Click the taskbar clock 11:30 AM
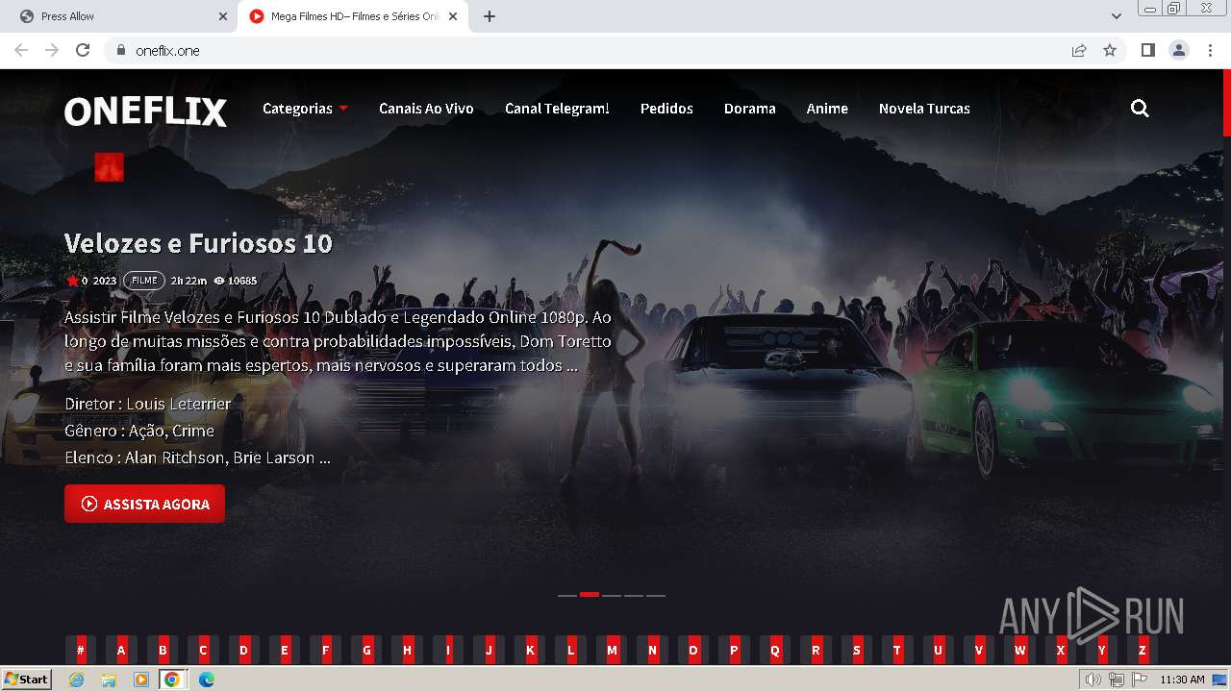 [1182, 680]
